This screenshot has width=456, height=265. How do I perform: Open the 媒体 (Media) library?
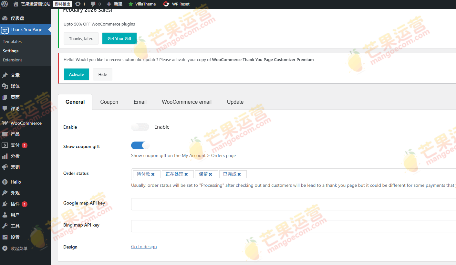pos(15,86)
